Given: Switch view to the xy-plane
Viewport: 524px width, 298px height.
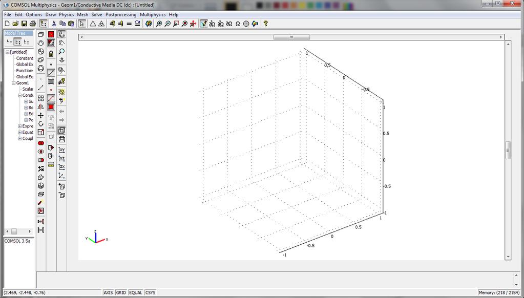Looking at the screenshot, I should coord(61,150).
